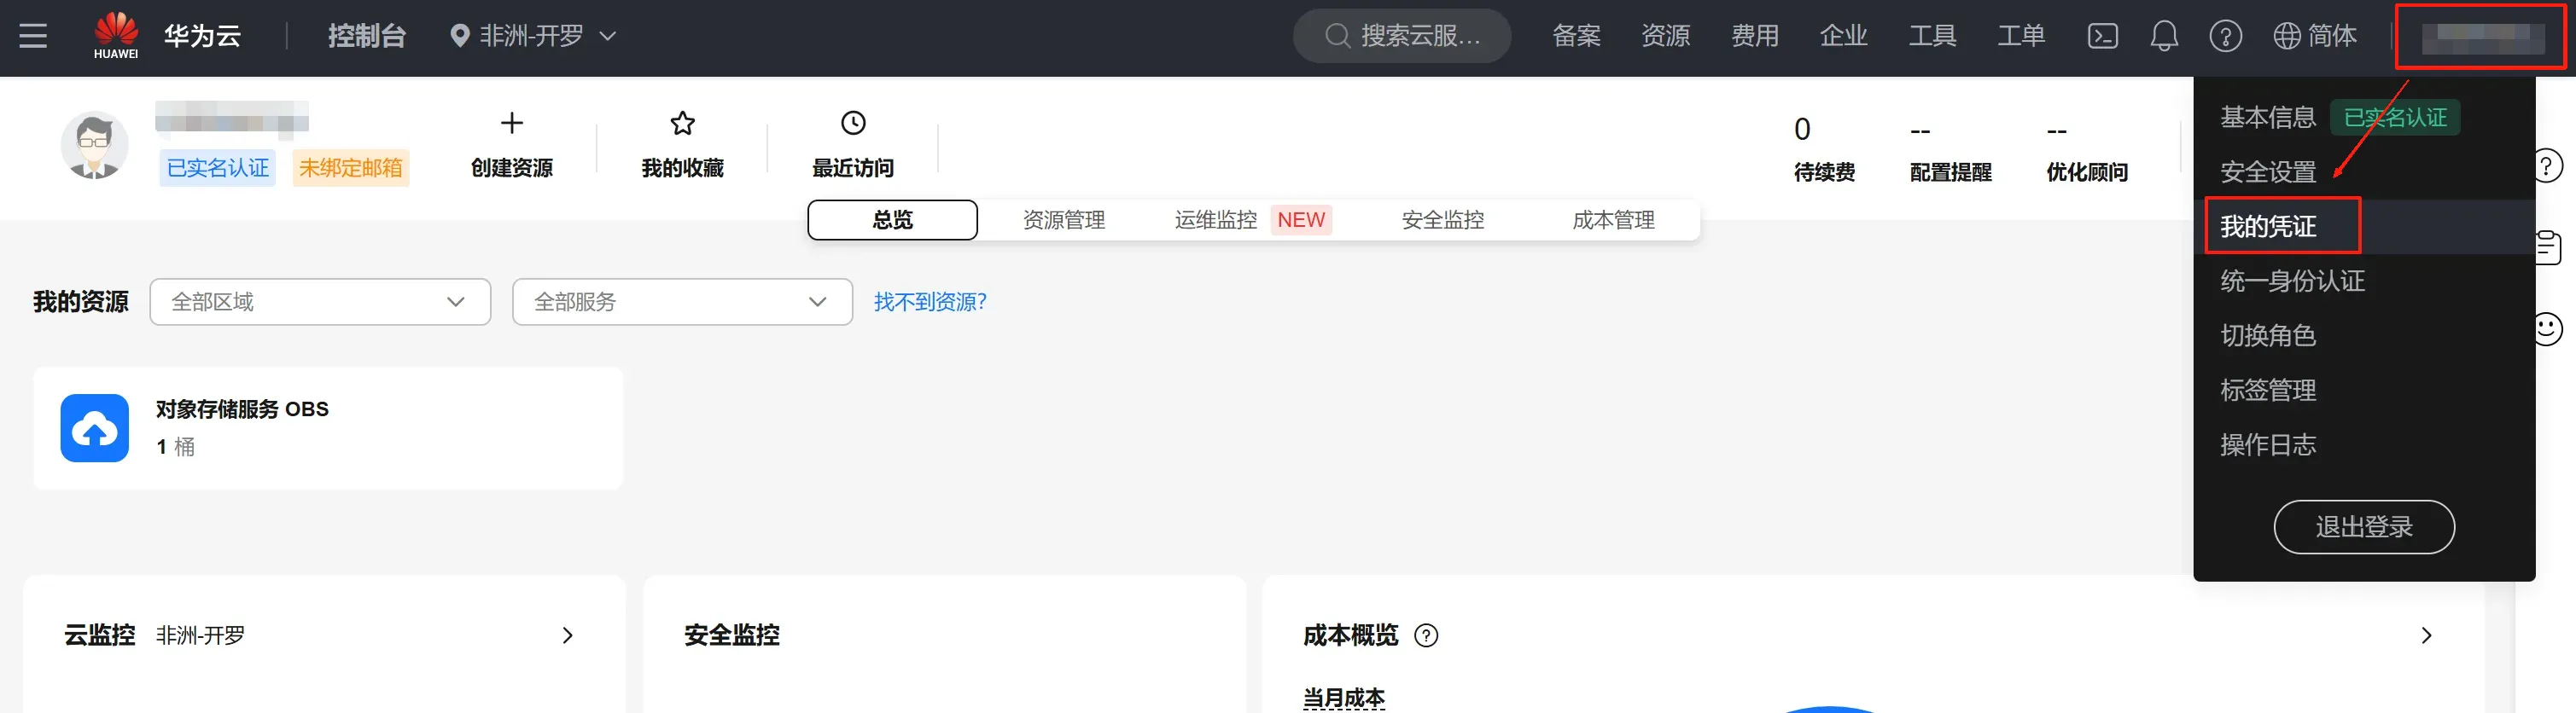Viewport: 2576px width, 713px height.
Task: Select 操作日志 in account menu
Action: click(x=2268, y=444)
